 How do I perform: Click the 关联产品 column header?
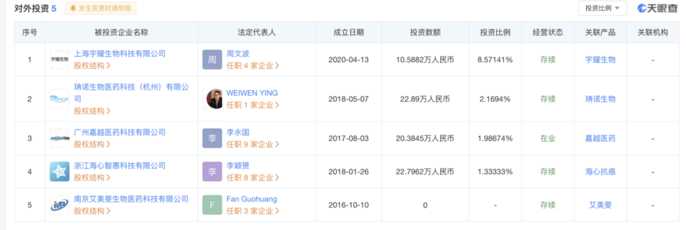(600, 32)
